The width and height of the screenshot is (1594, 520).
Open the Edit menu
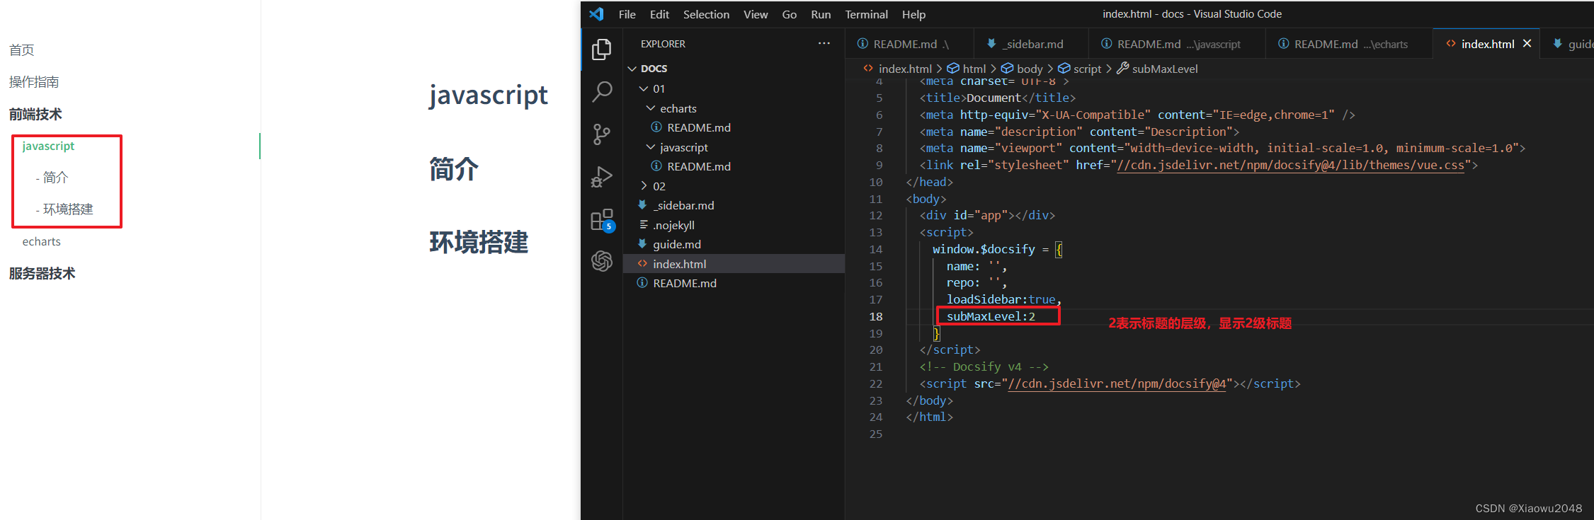(659, 14)
